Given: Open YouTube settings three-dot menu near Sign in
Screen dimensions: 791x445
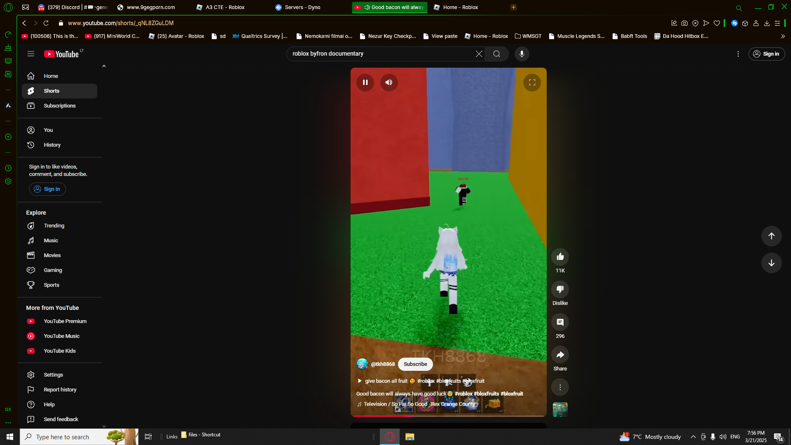Looking at the screenshot, I should (x=738, y=54).
